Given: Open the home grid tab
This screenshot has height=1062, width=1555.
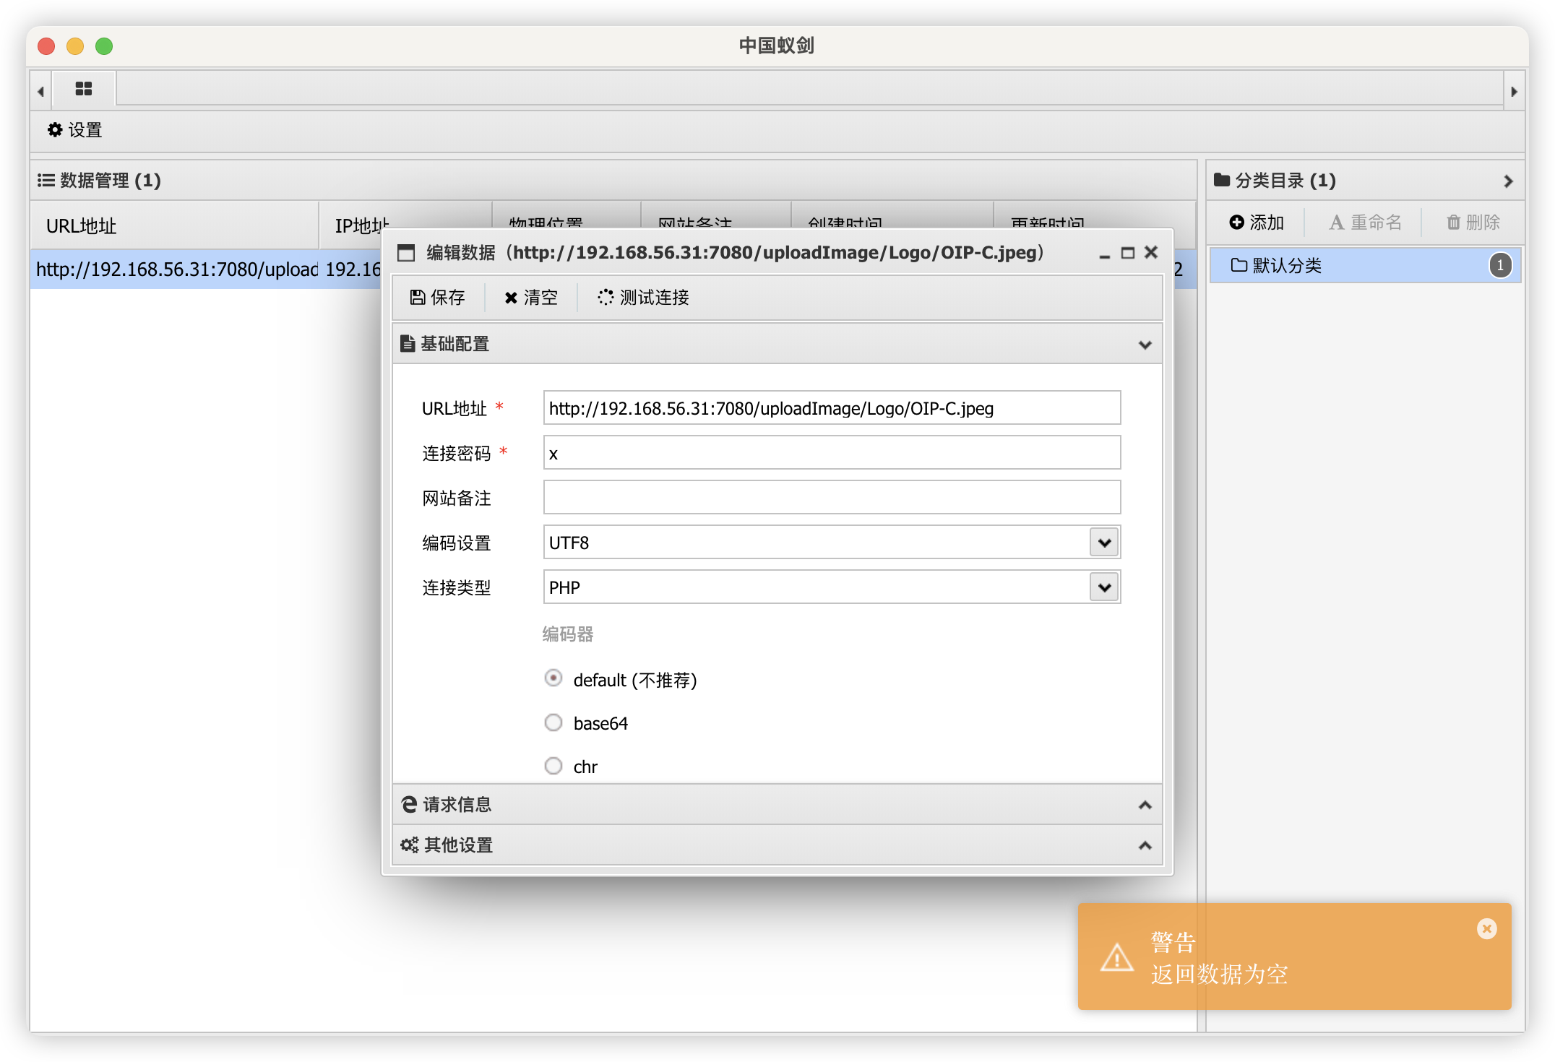Looking at the screenshot, I should click(84, 89).
